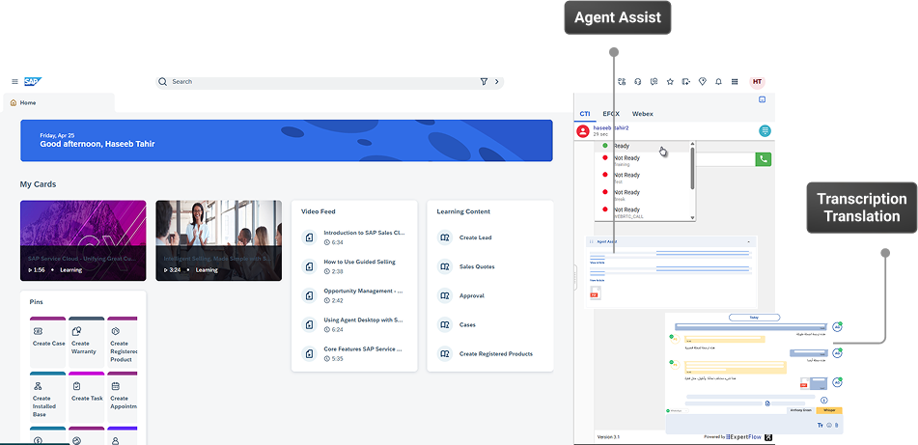Click the info circle icon in chat
The image size is (918, 445).
pos(823,401)
